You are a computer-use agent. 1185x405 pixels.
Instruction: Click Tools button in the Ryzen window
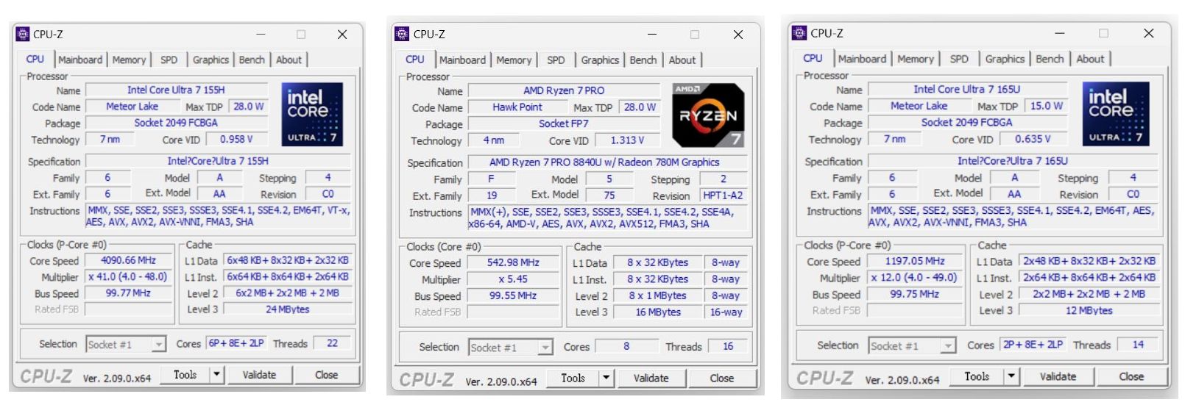click(573, 378)
